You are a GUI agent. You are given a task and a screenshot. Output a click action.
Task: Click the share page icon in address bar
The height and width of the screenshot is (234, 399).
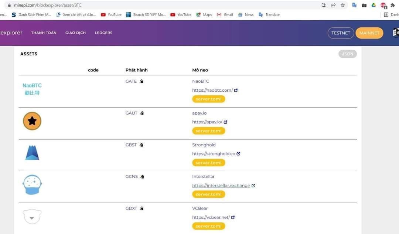tap(333, 5)
